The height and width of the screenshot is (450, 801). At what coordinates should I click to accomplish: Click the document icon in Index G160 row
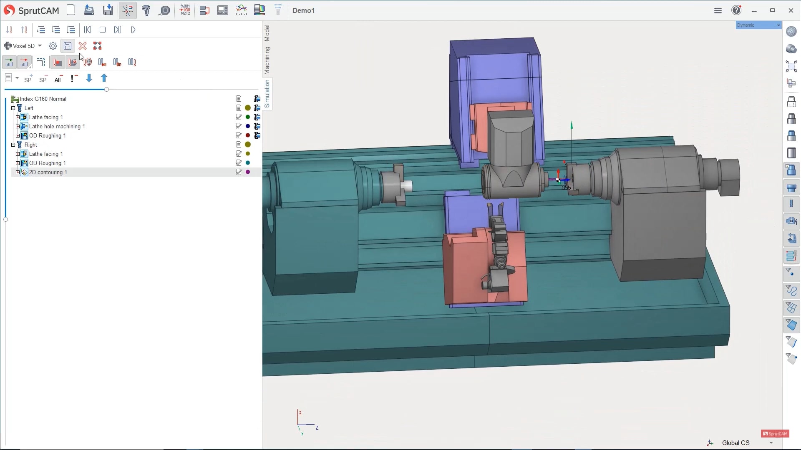pyautogui.click(x=239, y=99)
